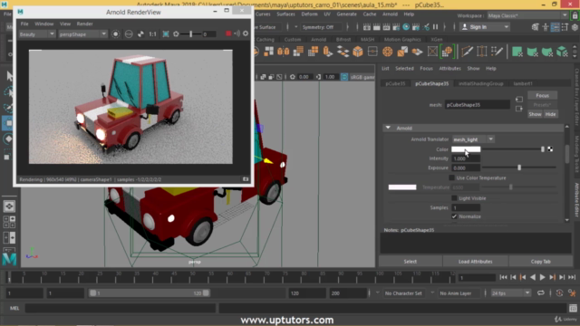Image resolution: width=580 pixels, height=326 pixels.
Task: Collapse the Arnold section
Action: click(x=388, y=128)
